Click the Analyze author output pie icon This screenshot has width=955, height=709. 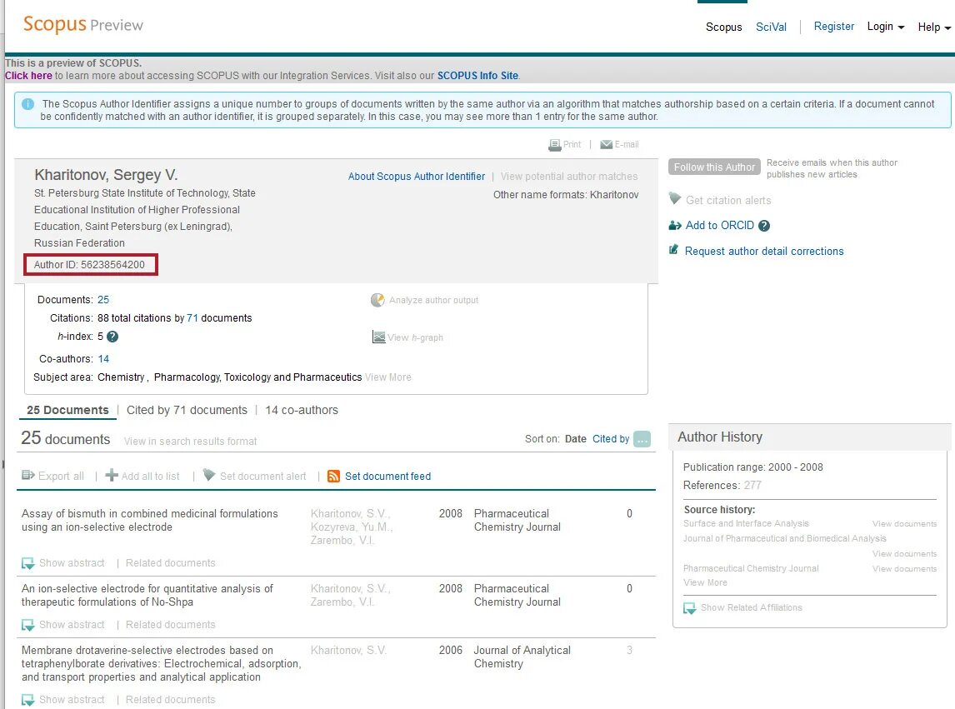(x=377, y=300)
